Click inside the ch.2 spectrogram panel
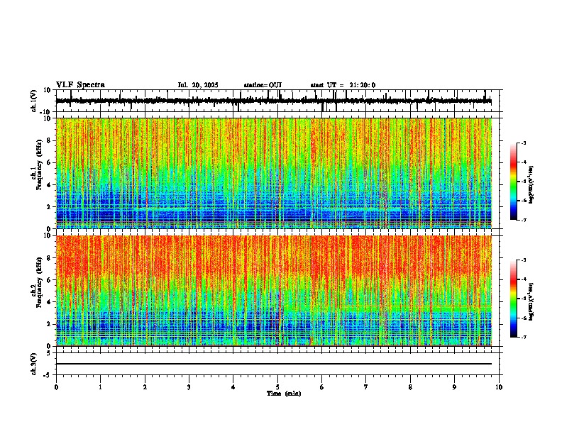The height and width of the screenshot is (434, 562). 274,291
